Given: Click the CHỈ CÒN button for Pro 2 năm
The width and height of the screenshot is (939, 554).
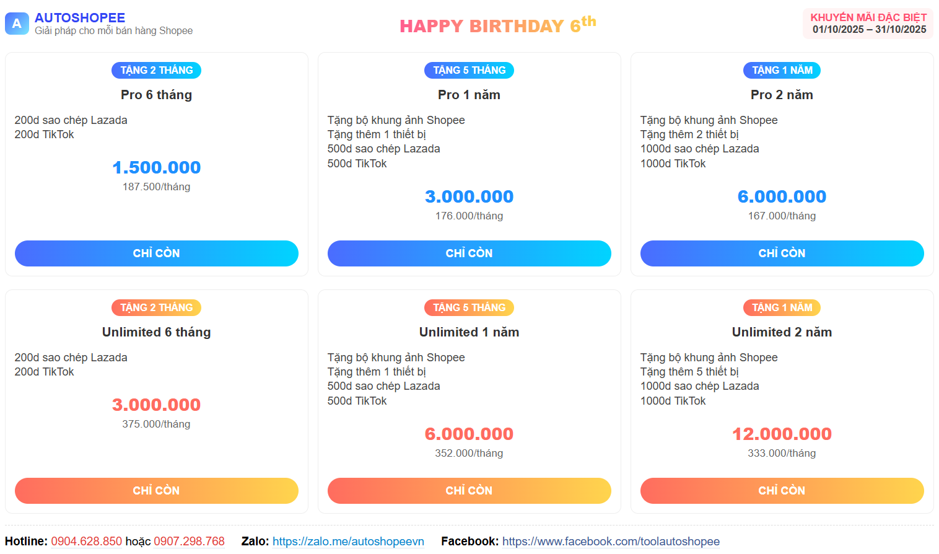Looking at the screenshot, I should click(x=782, y=253).
